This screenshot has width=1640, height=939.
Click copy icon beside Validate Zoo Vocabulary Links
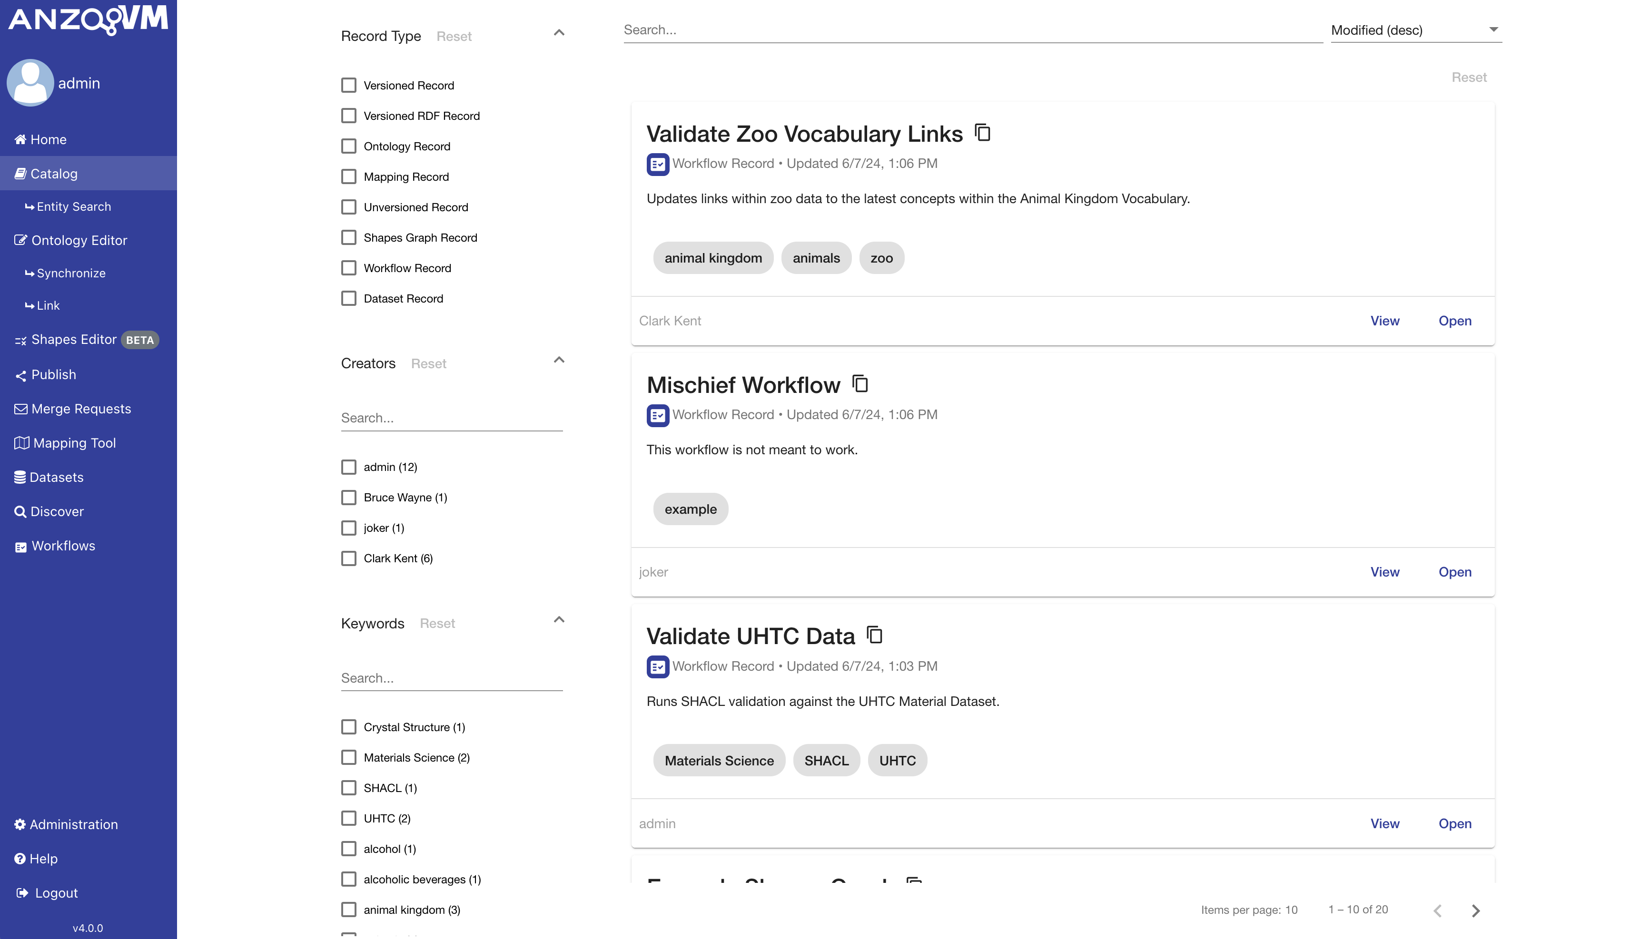[982, 133]
